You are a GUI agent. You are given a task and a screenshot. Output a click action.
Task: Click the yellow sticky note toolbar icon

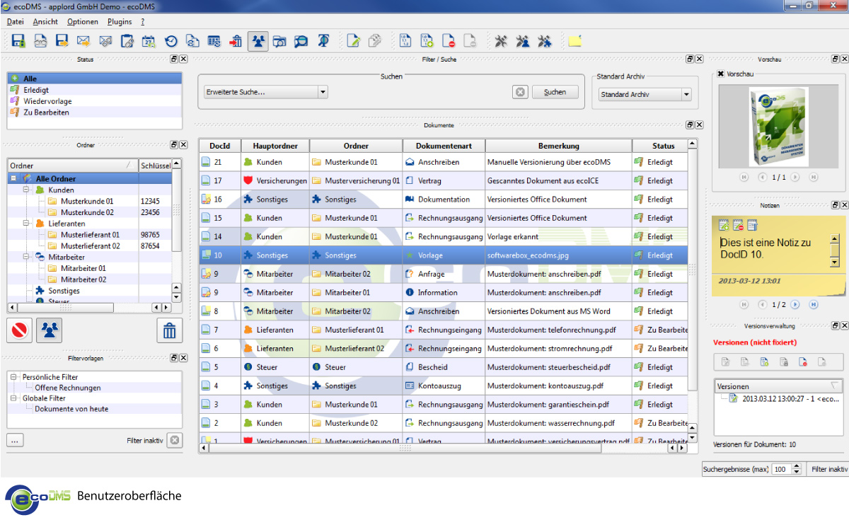pyautogui.click(x=574, y=41)
